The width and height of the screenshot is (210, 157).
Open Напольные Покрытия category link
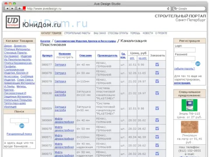18,100
